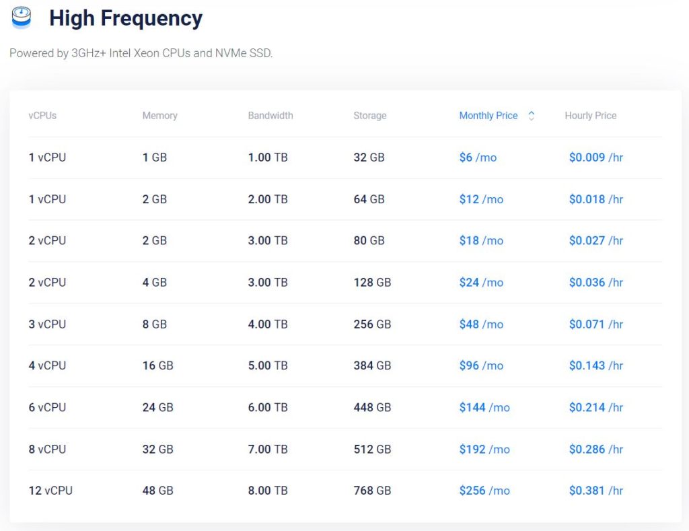Click the Bandwidth column header
Image resolution: width=689 pixels, height=531 pixels.
[x=270, y=116]
